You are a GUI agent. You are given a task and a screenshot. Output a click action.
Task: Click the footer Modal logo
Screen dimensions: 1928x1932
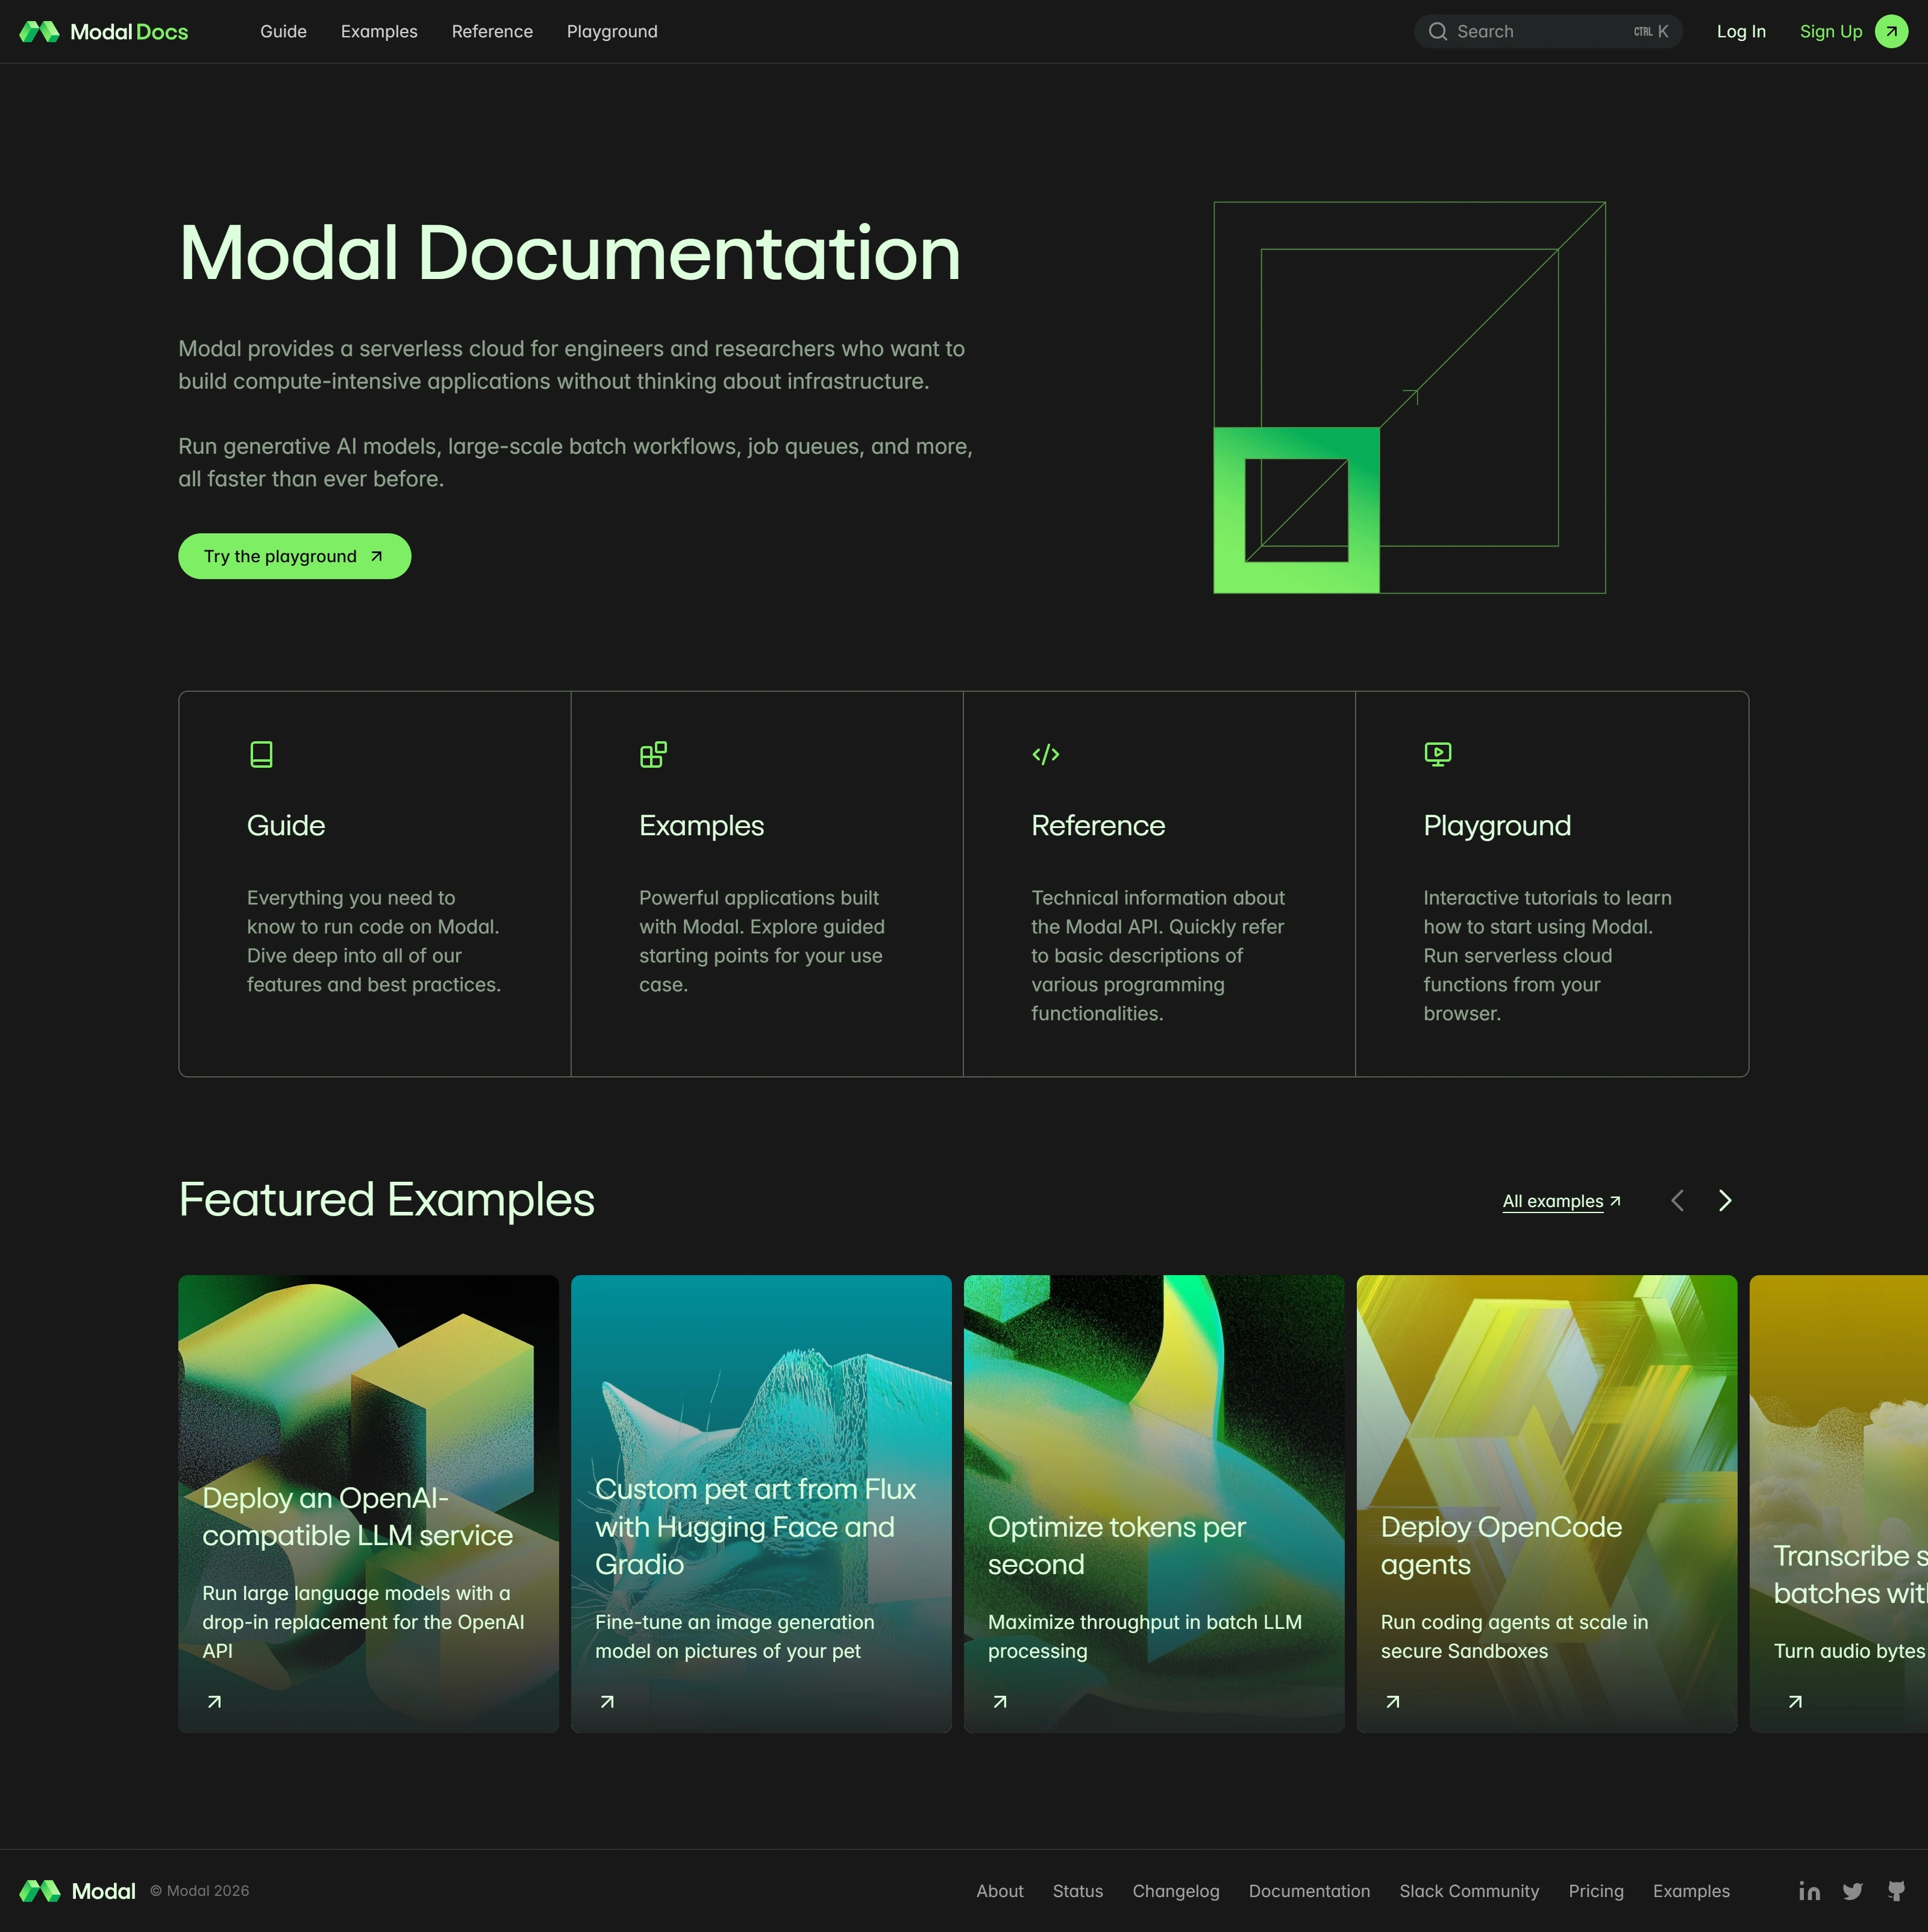[77, 1891]
